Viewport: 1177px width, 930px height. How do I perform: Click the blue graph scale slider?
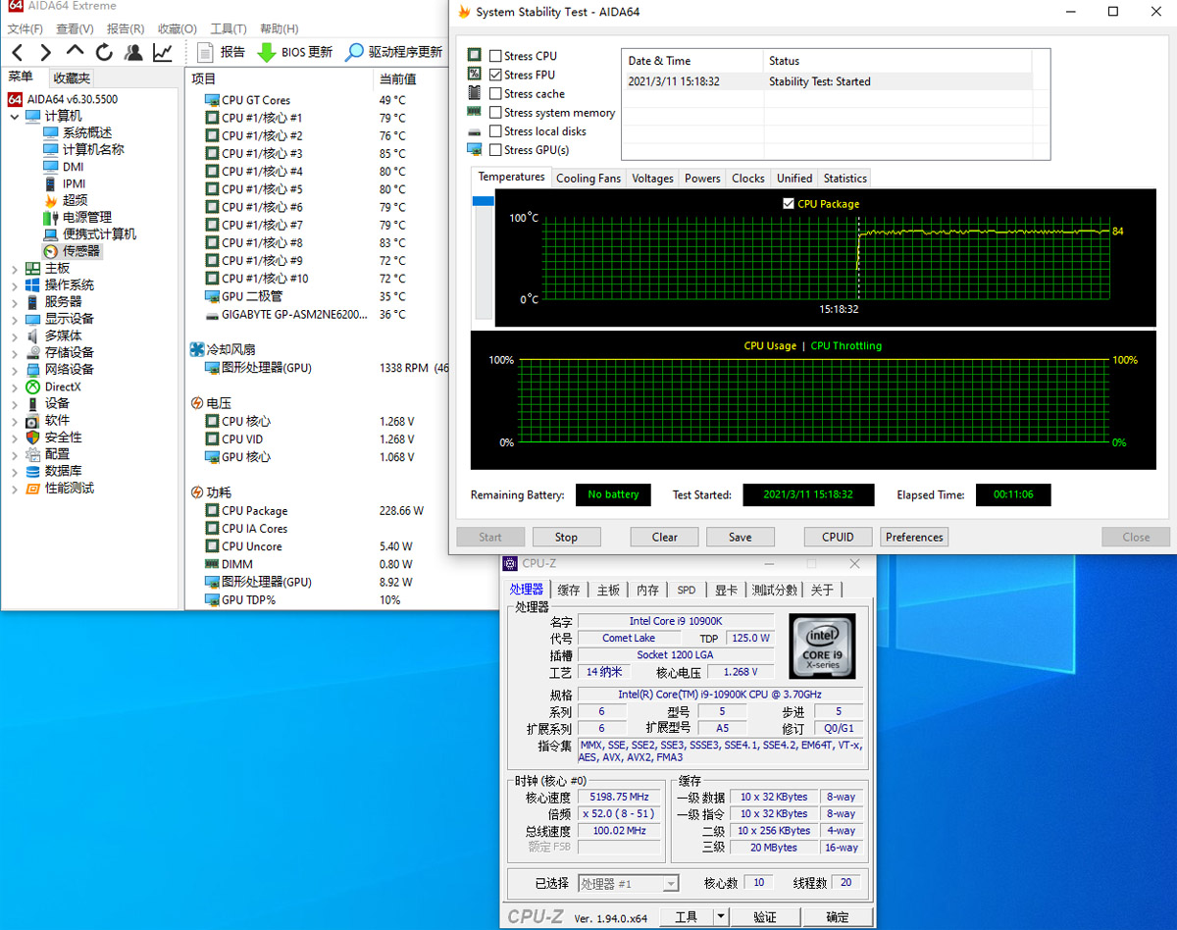483,201
